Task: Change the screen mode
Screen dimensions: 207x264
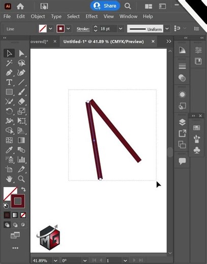Action: click(15, 235)
